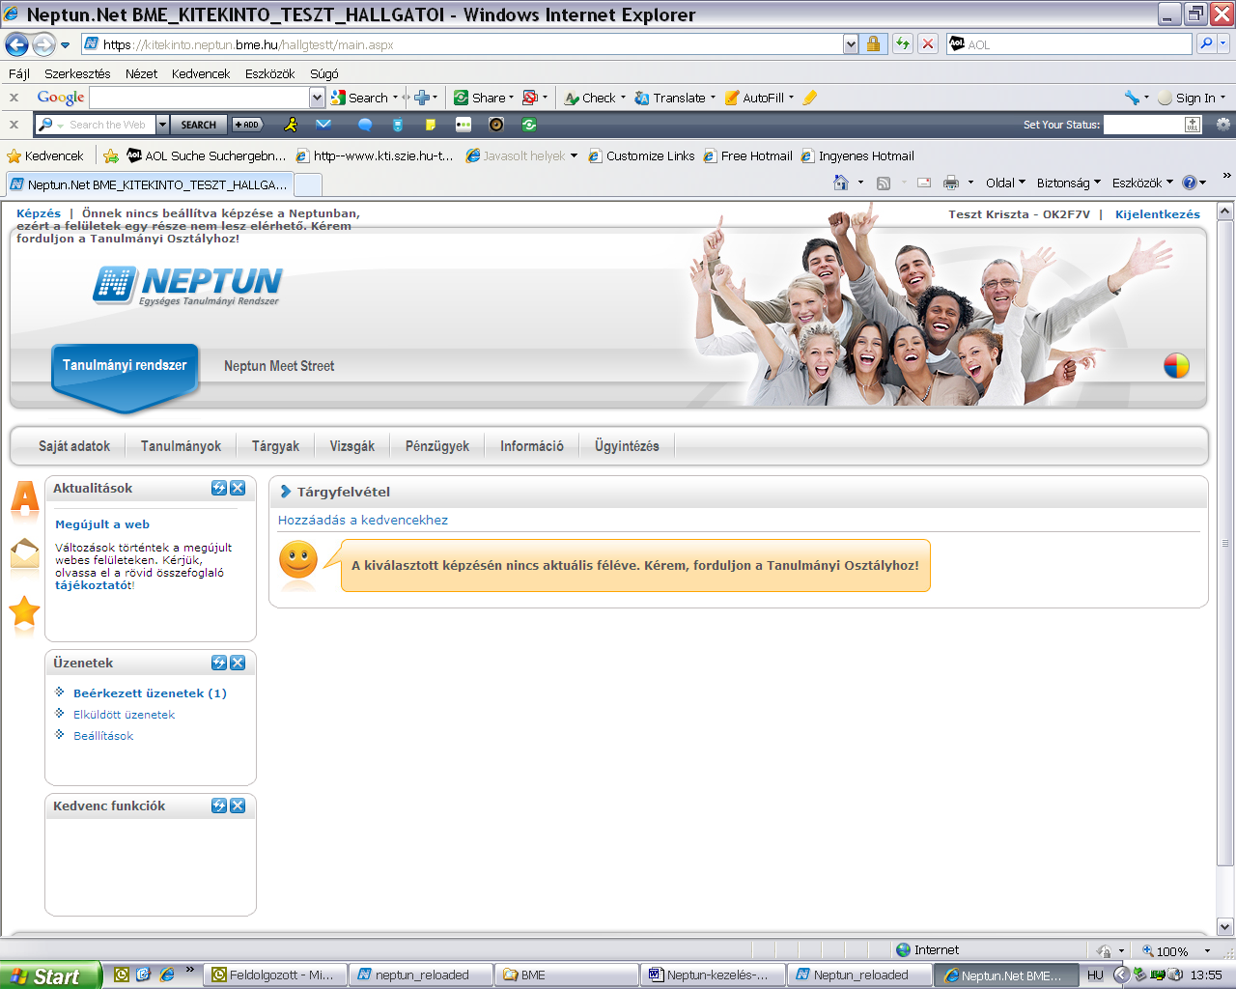Open the Google search box dropdown

coord(317,98)
